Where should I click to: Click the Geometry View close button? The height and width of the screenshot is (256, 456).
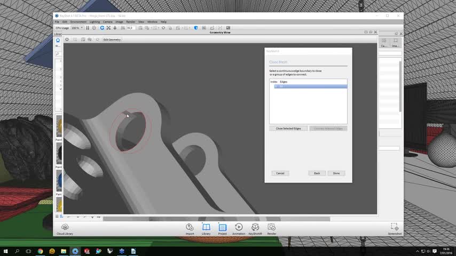375,32
